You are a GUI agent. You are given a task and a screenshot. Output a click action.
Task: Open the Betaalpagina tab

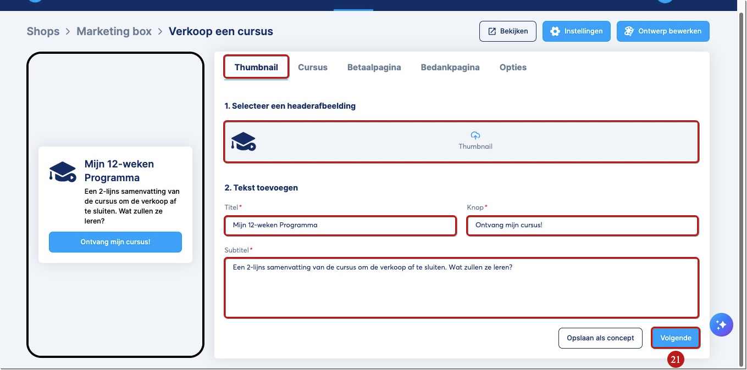pos(374,68)
